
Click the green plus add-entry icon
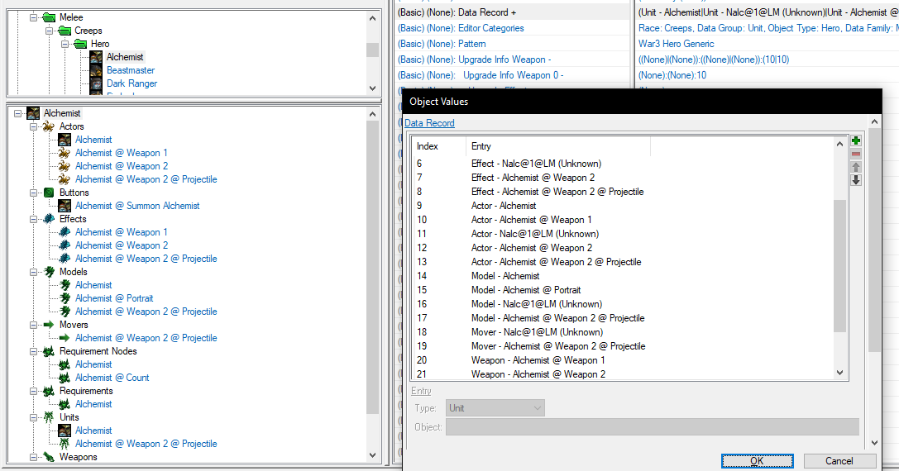point(856,140)
